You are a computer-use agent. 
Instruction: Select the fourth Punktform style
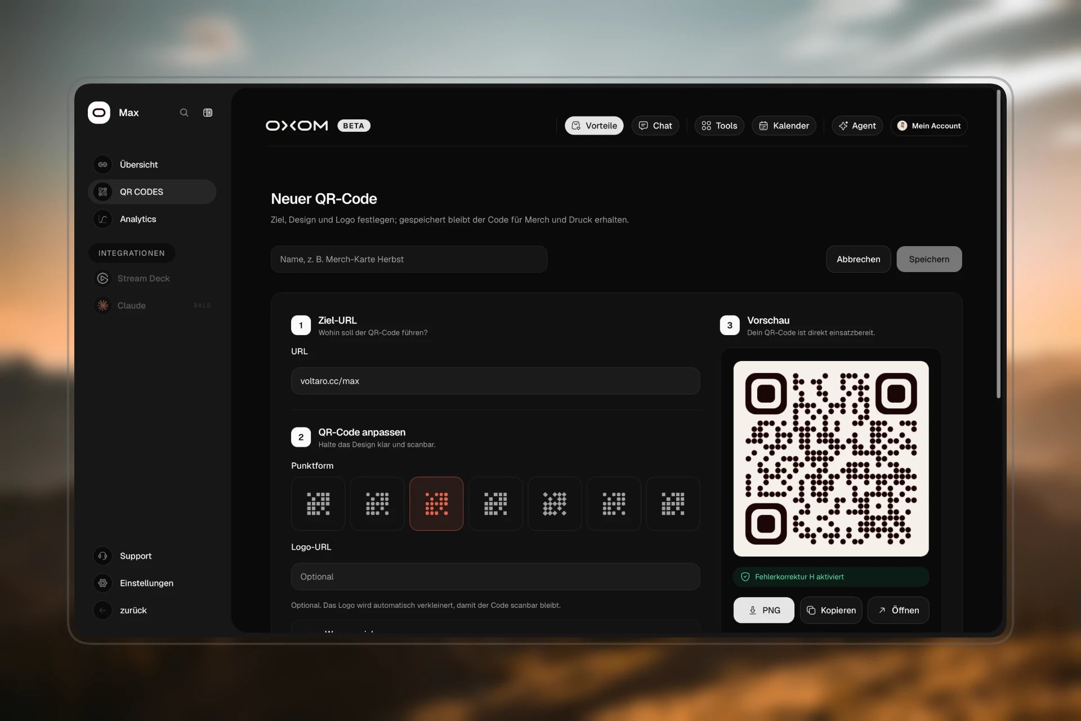click(495, 504)
